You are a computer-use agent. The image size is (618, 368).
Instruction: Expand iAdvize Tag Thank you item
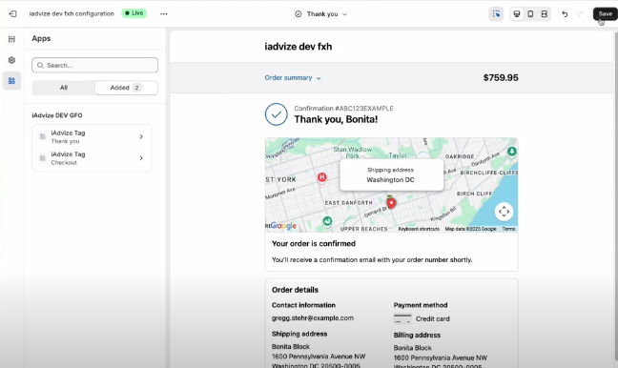[92, 136]
